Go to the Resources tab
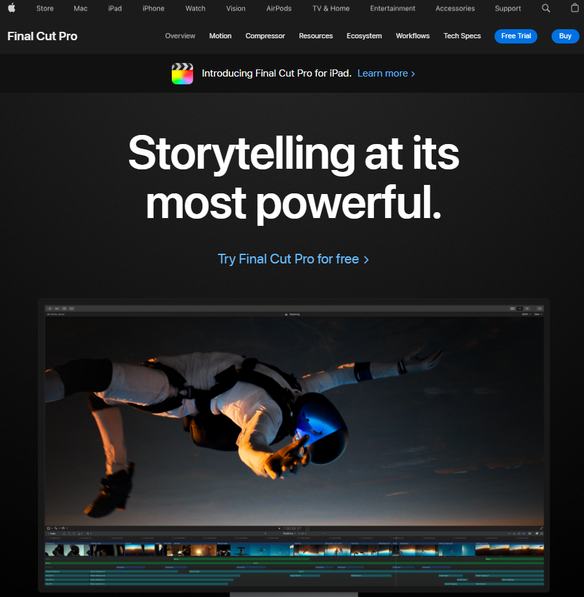 tap(316, 36)
